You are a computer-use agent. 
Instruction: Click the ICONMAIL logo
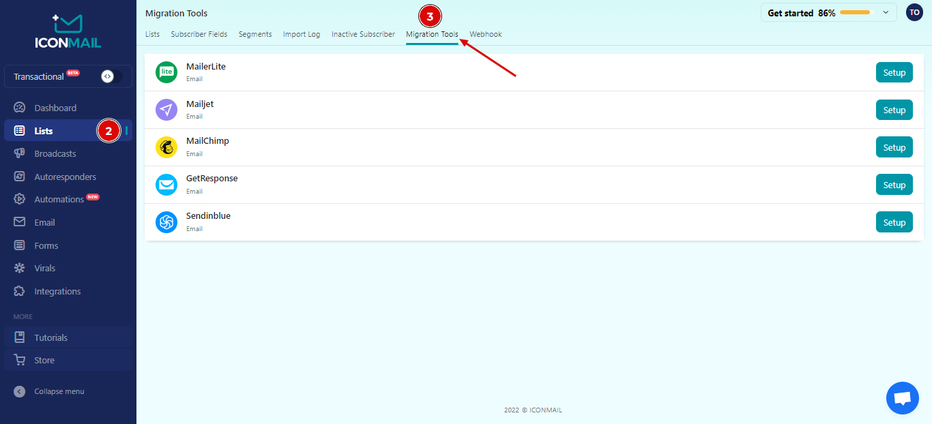coord(68,31)
